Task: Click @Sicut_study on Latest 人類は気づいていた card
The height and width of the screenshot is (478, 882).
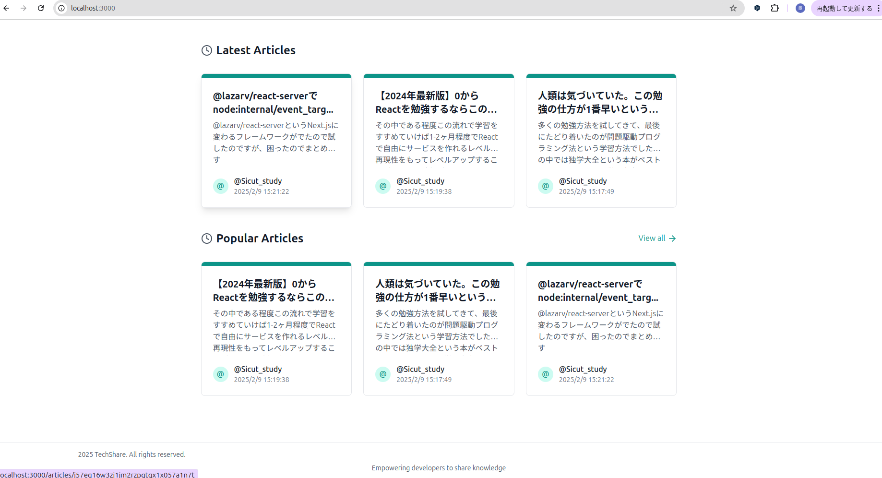Action: coord(583,181)
